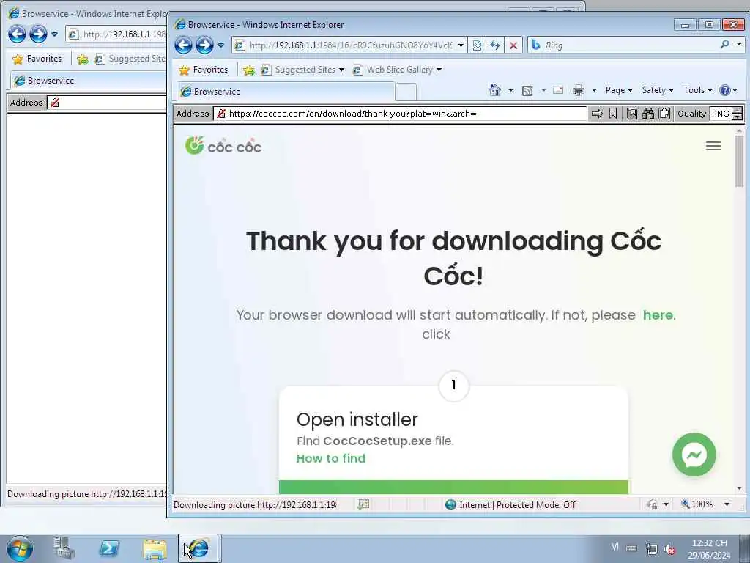Click the Print icon in command bar
The width and height of the screenshot is (750, 563).
pyautogui.click(x=579, y=90)
